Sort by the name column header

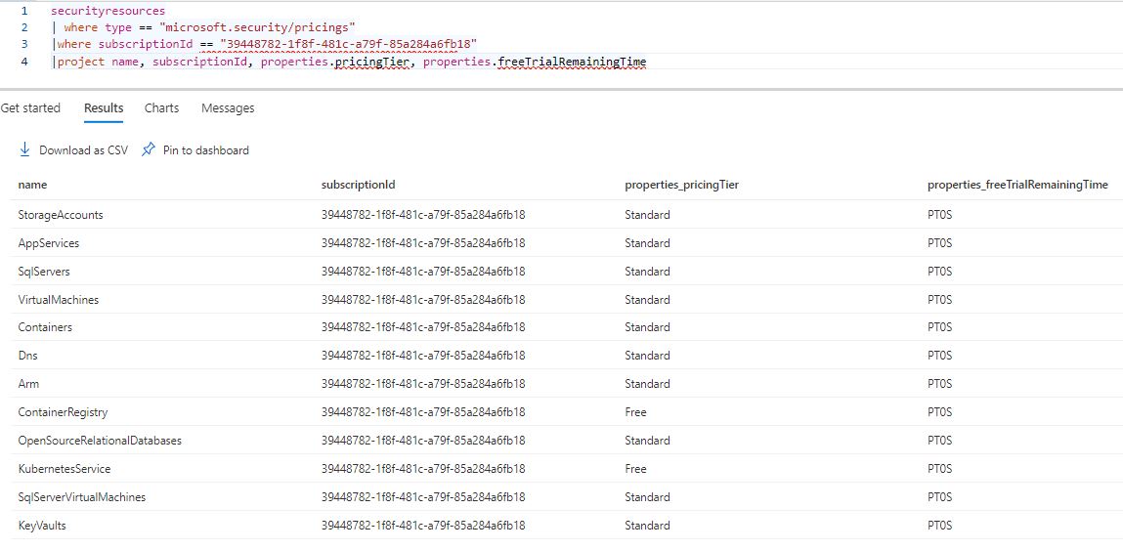[x=32, y=185]
